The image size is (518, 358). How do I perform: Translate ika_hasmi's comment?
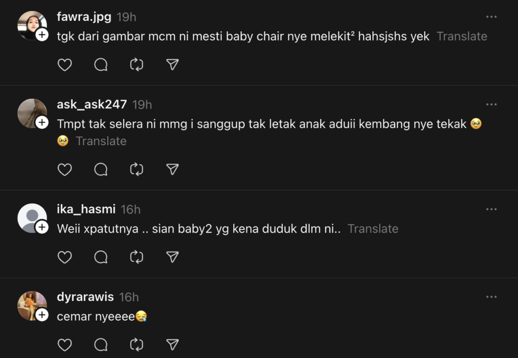[x=373, y=229]
